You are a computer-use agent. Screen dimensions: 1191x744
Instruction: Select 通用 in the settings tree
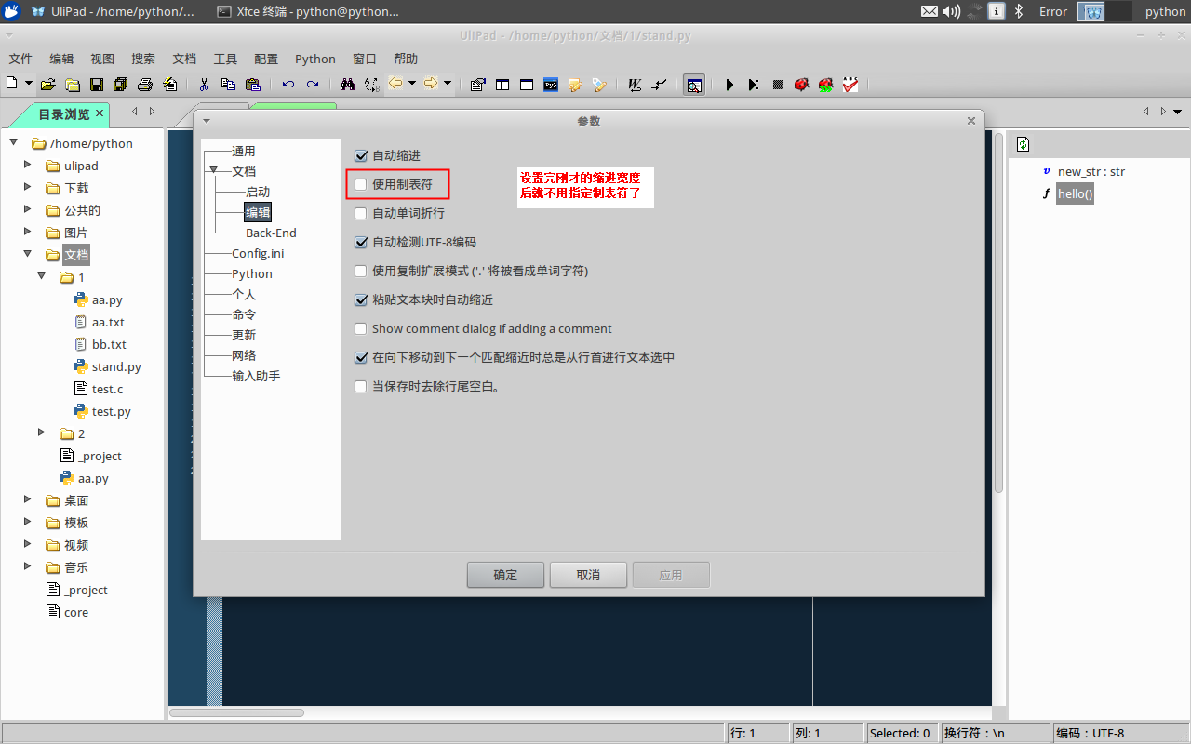click(244, 151)
